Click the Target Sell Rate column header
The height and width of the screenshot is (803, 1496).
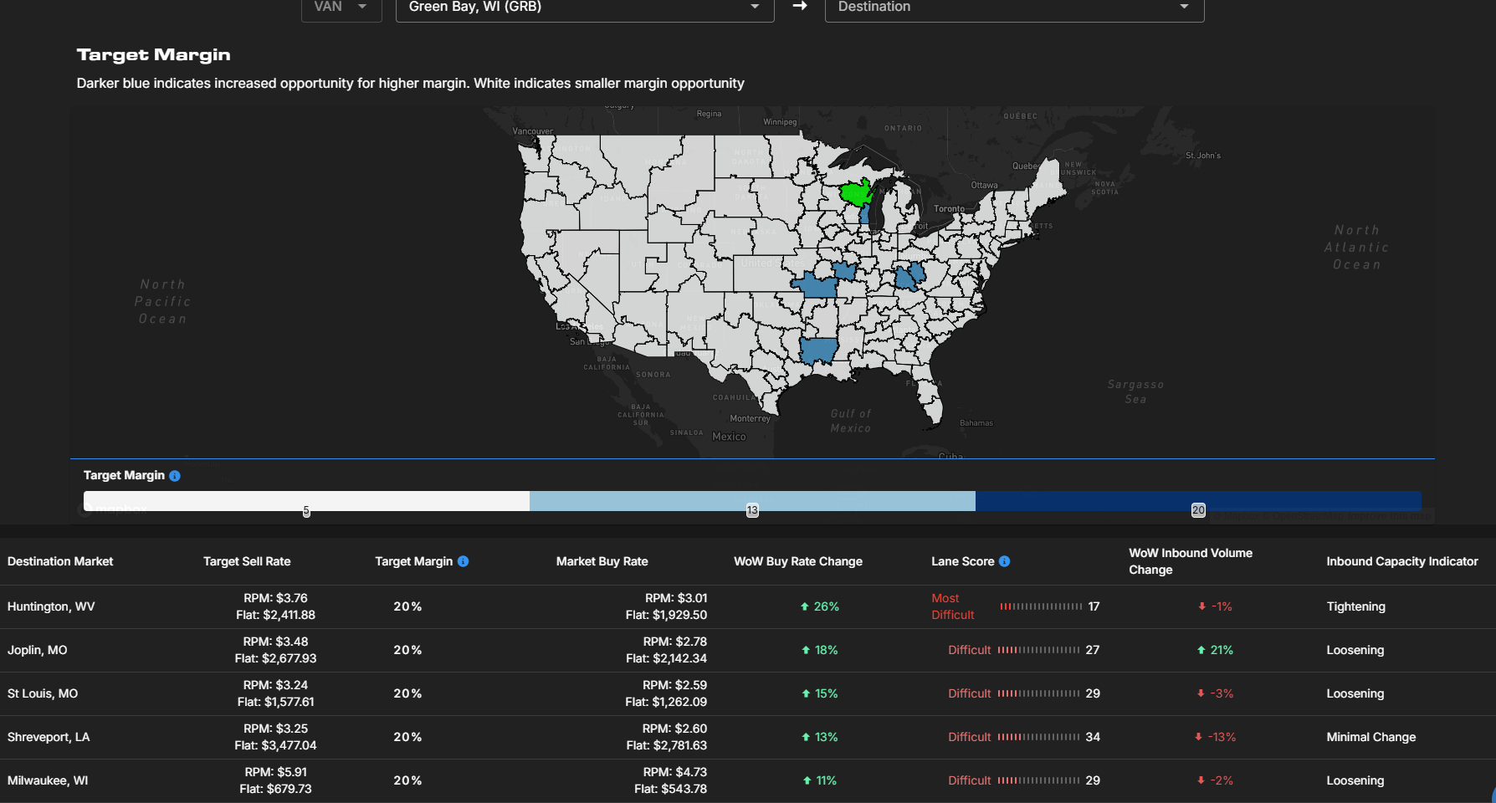click(x=247, y=561)
